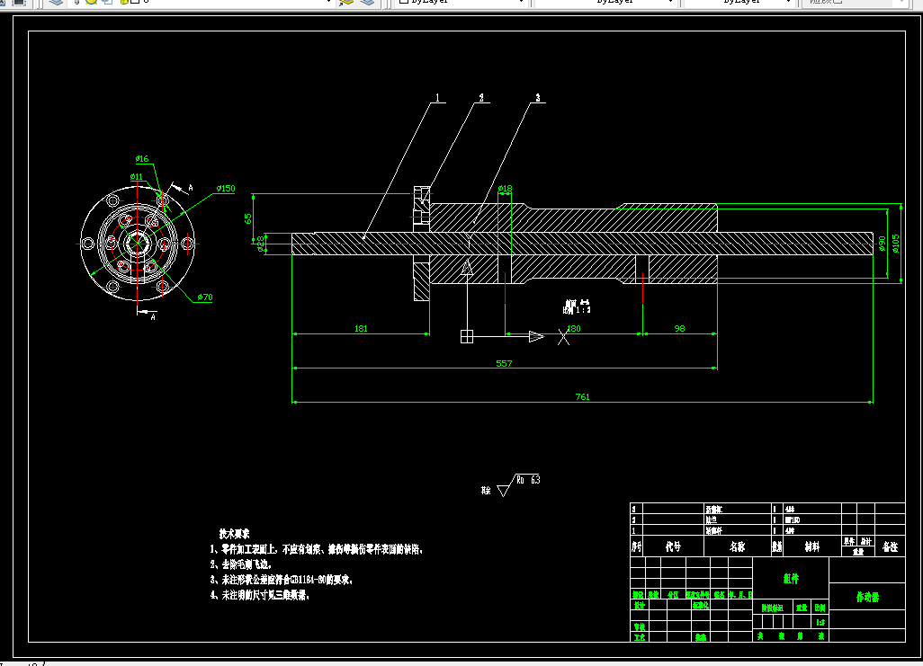Click the UCS origin square icon
923x666 pixels.
coord(467,336)
